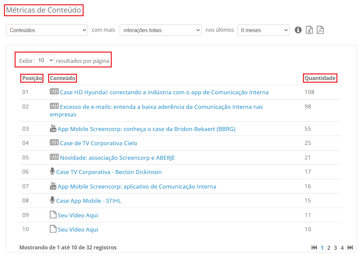The height and width of the screenshot is (257, 359).
Task: Go to first page arrow icon
Action: 314,248
